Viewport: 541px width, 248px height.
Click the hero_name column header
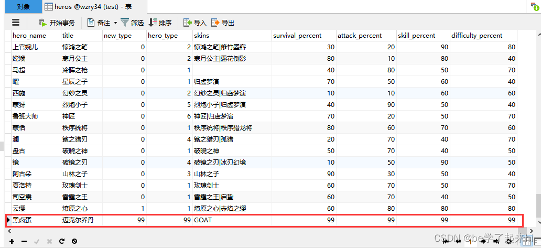36,36
